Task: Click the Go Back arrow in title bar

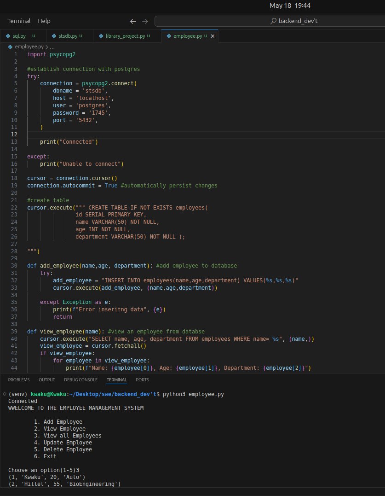Action: [x=133, y=21]
